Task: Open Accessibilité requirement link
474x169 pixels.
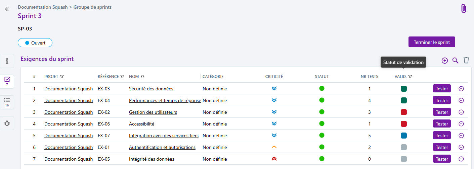Action: [141, 124]
